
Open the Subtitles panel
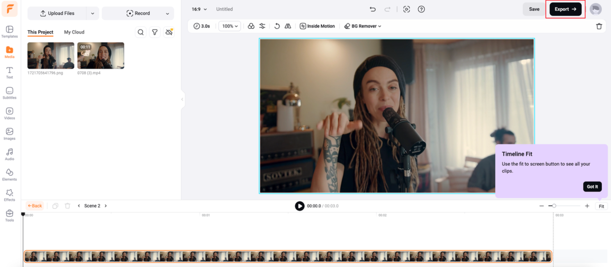click(x=9, y=93)
